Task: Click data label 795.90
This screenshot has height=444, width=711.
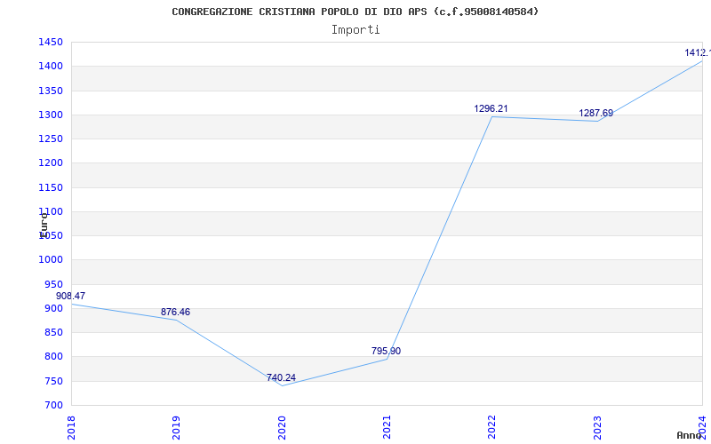Action: point(386,351)
